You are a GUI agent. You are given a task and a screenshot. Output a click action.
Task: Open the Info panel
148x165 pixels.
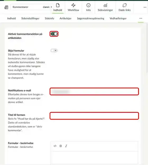(x=88, y=7)
